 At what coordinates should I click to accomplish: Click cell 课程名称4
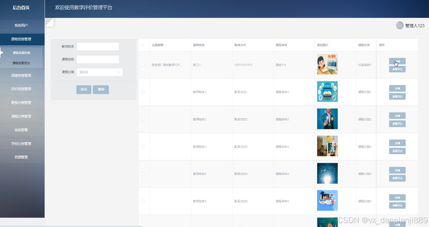click(x=282, y=174)
